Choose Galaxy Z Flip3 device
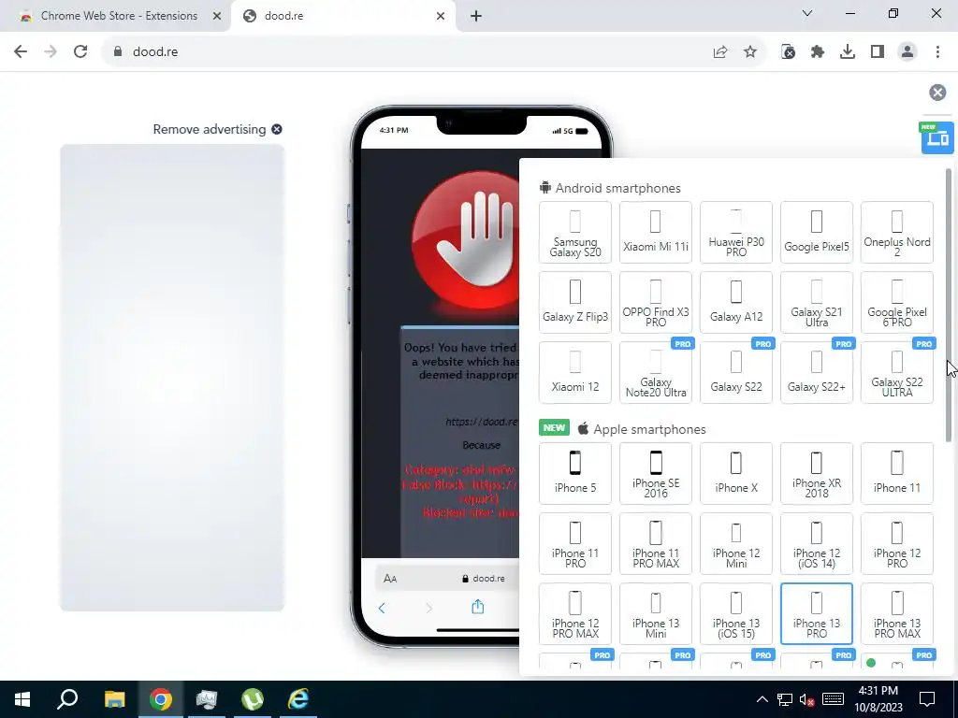 (575, 303)
